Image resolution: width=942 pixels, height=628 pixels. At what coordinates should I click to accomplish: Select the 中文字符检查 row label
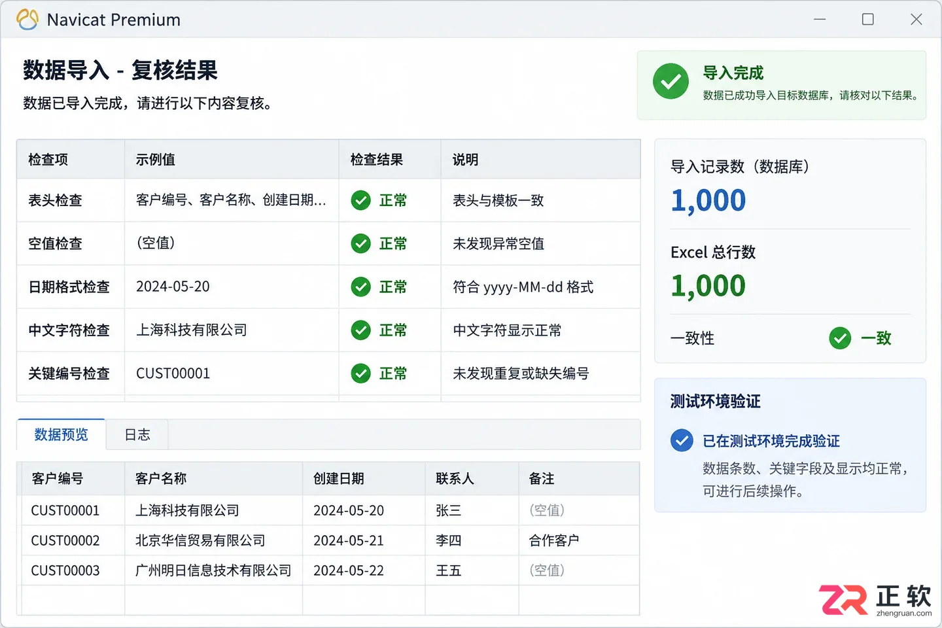[69, 330]
